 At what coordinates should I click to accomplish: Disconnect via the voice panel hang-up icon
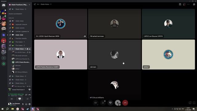30,95
